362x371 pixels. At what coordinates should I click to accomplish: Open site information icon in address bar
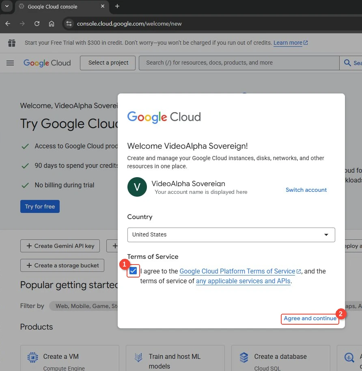(x=69, y=24)
